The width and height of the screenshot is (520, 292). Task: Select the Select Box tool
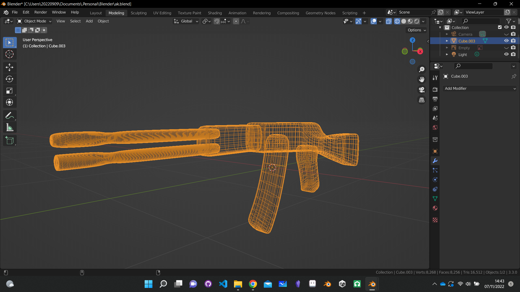tap(9, 42)
